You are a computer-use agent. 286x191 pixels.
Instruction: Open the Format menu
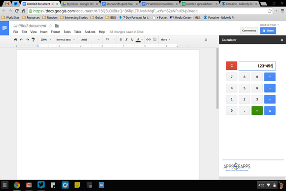(x=55, y=32)
